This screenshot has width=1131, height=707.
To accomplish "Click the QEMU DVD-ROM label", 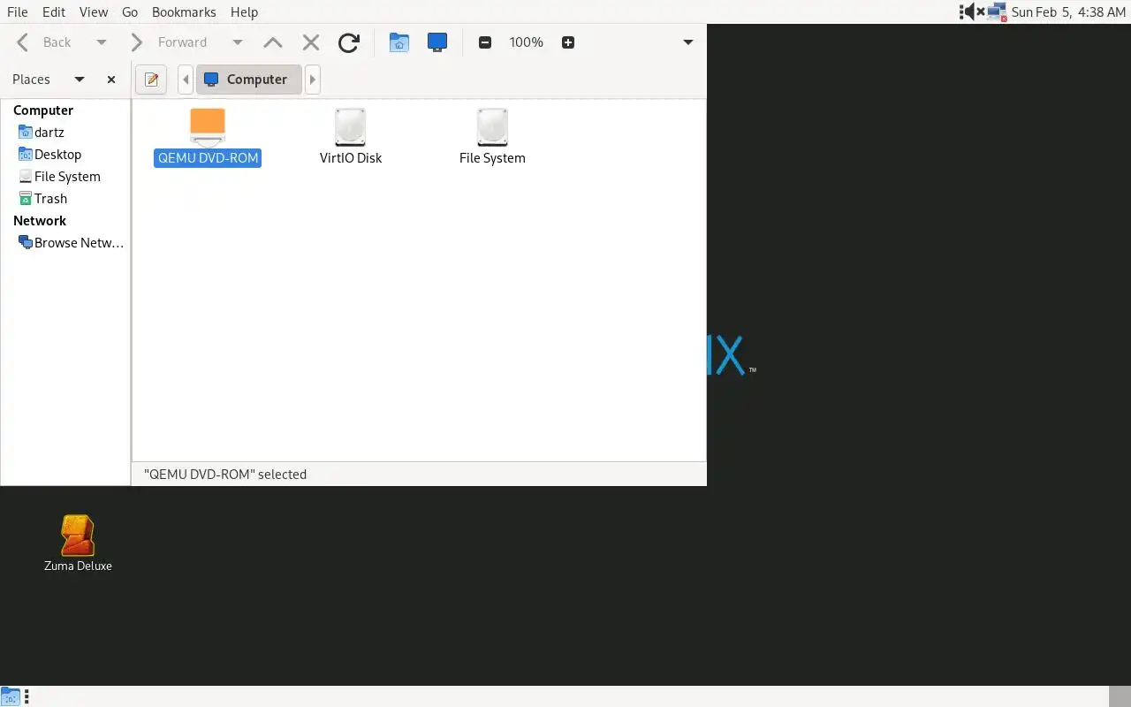I will coord(208,158).
